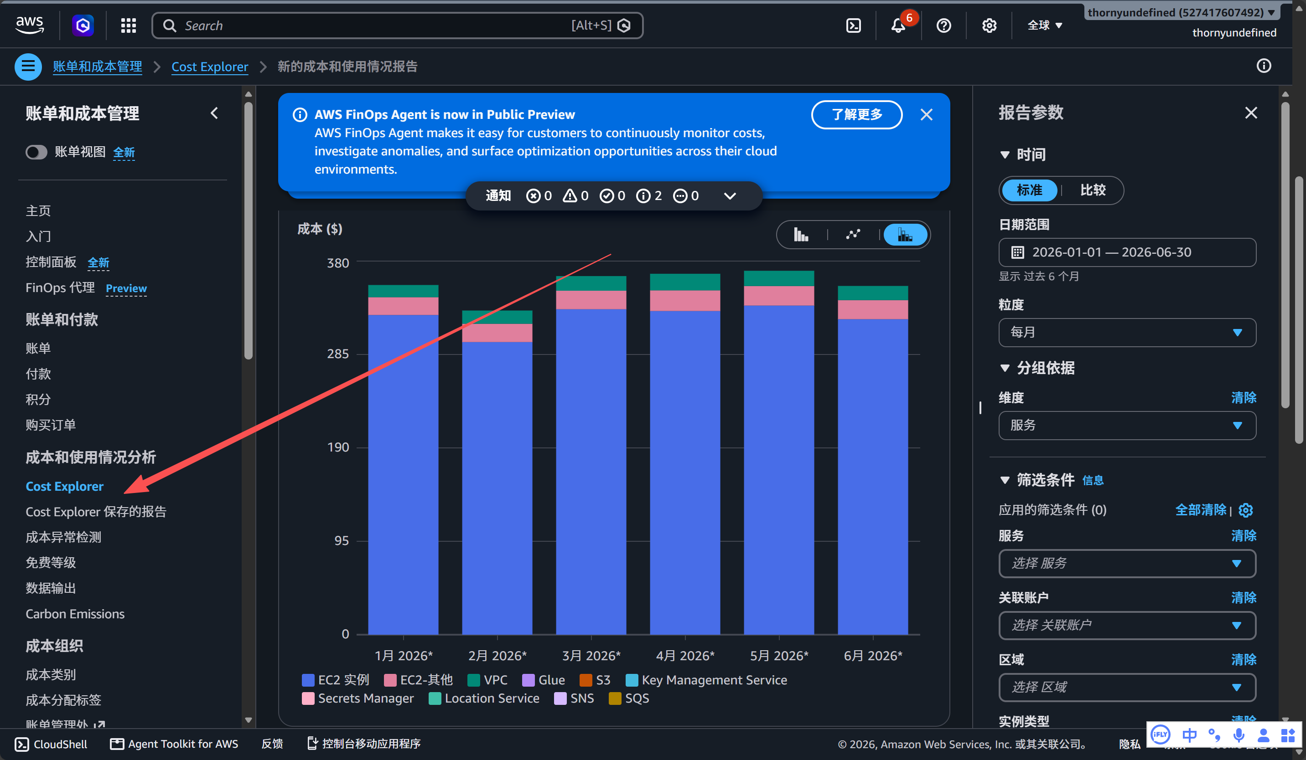This screenshot has height=760, width=1306.
Task: Switch chart to bar chart view
Action: coord(801,235)
